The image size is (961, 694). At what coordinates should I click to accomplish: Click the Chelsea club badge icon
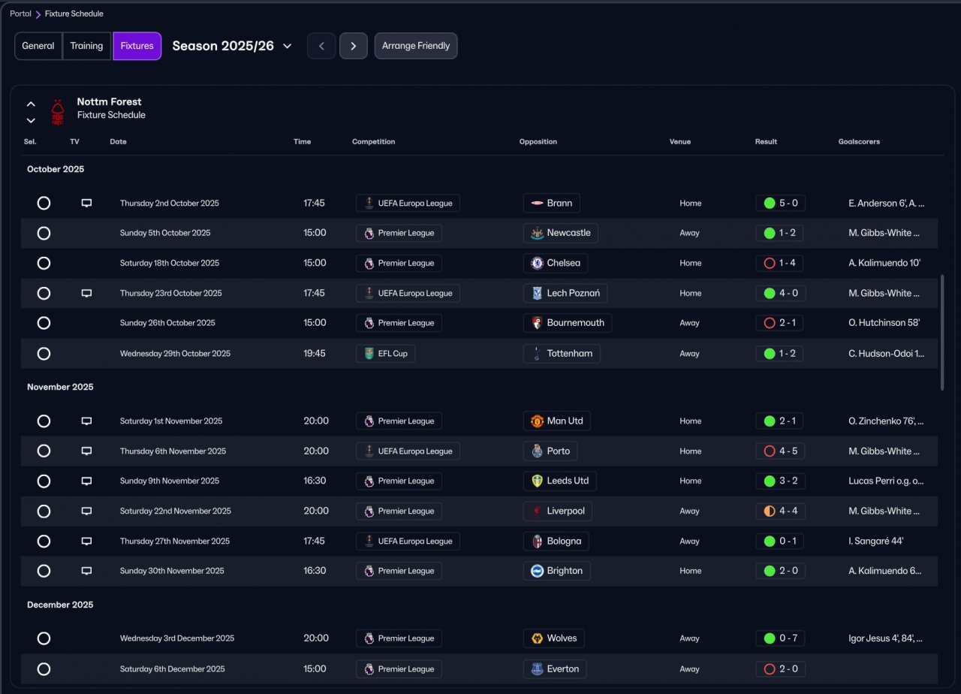[537, 263]
